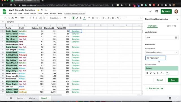
Task: Close the Conditional format rules panel
Action: [x=177, y=19]
